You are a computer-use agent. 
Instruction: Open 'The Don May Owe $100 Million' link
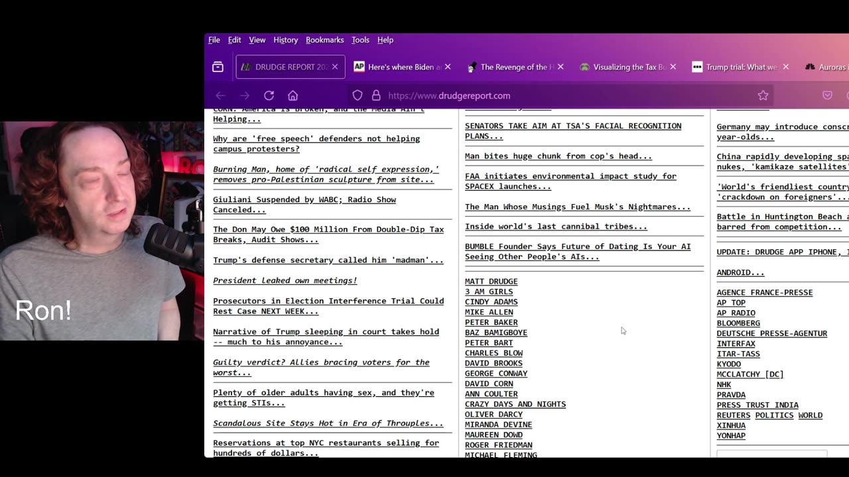(328, 235)
